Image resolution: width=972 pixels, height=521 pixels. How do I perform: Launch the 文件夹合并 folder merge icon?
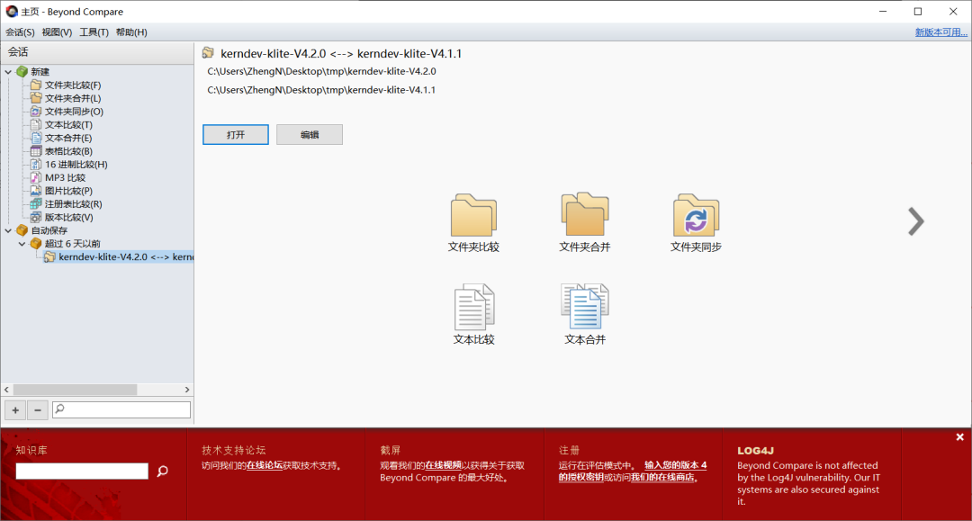584,216
